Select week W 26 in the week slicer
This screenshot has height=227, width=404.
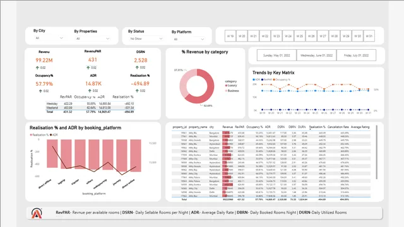(x=311, y=36)
